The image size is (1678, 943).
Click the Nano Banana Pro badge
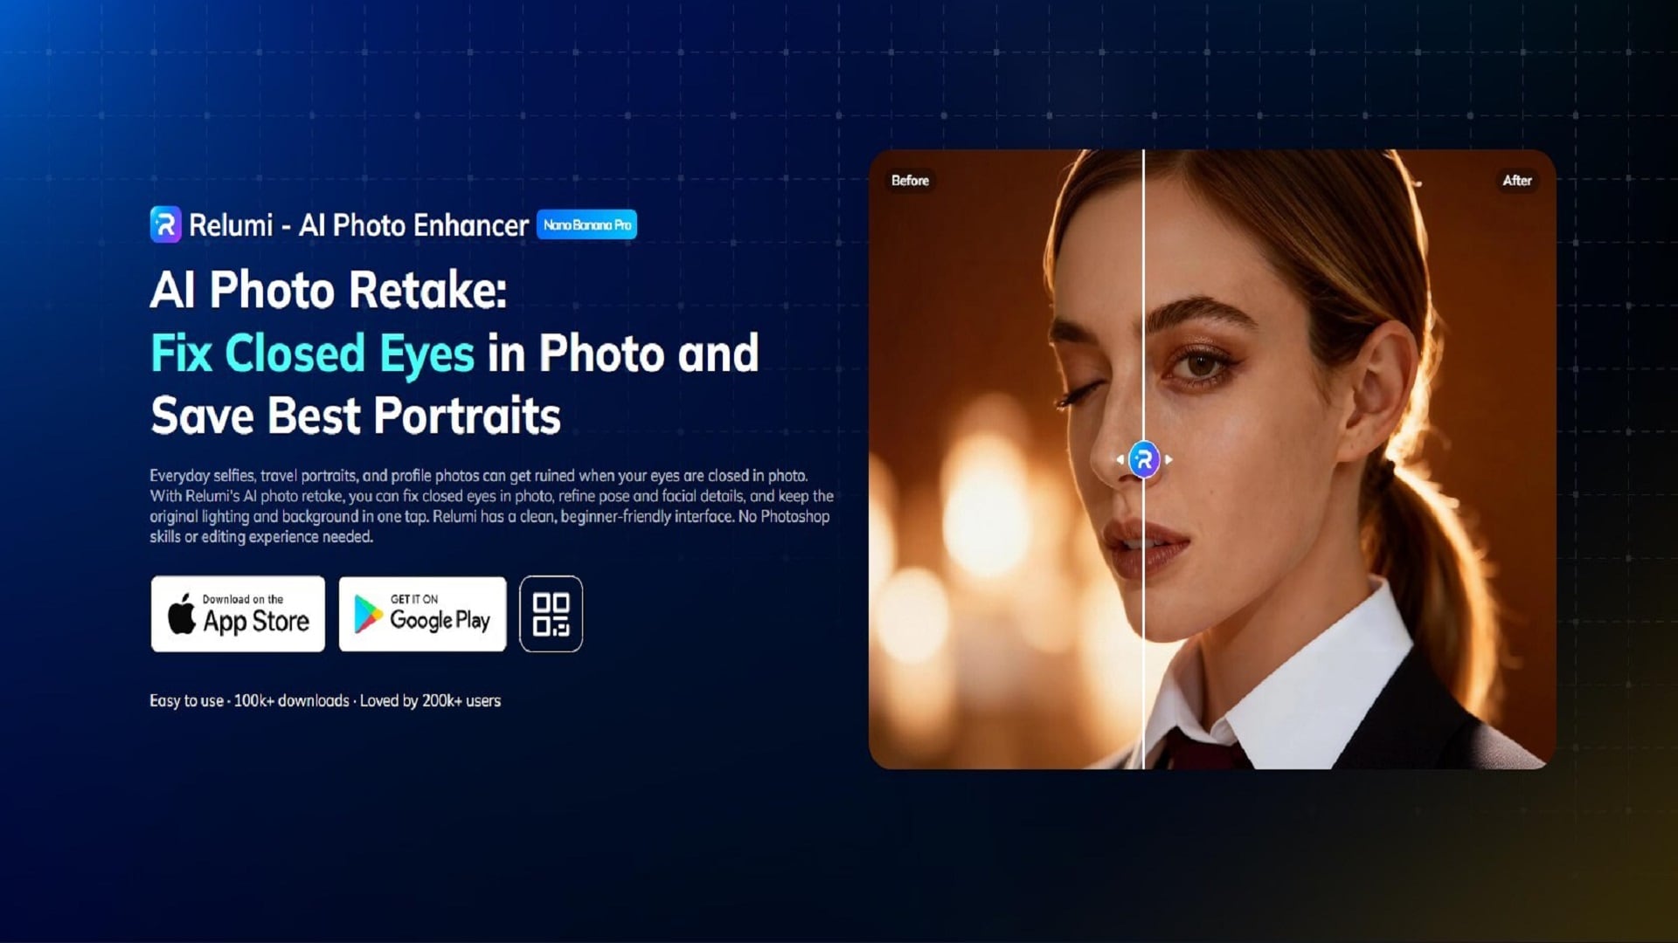[586, 224]
